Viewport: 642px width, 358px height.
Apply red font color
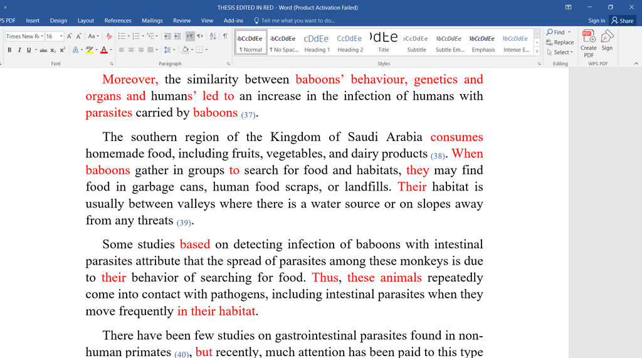104,50
